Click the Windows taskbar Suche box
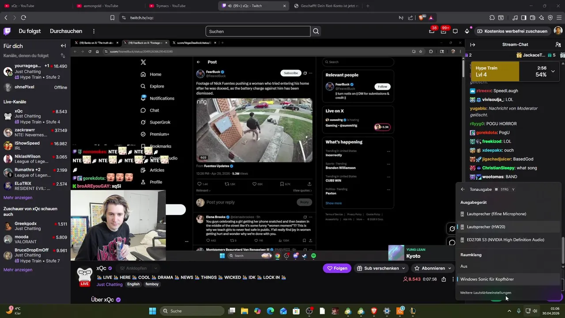 click(192, 311)
